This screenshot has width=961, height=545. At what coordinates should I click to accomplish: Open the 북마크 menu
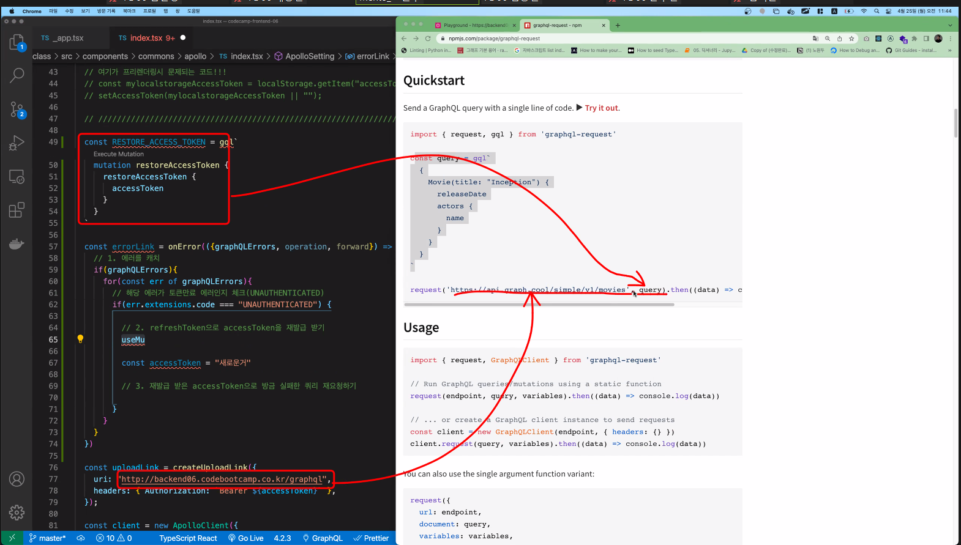point(129,11)
